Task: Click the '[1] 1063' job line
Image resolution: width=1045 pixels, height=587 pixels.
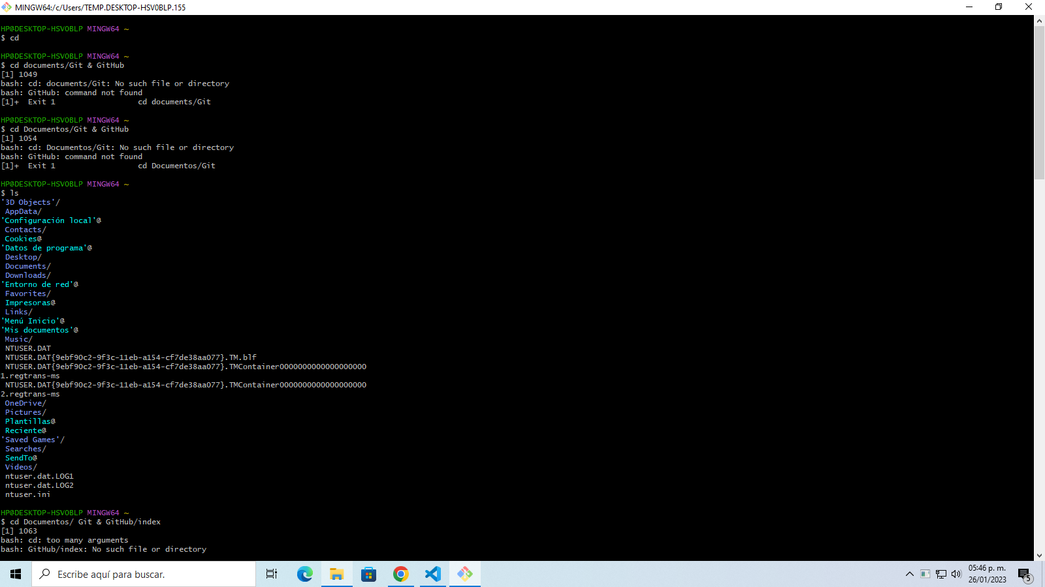Action: 19,531
